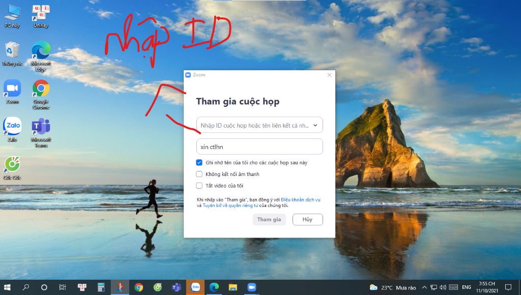
Task: Switch to Zalo on taskbar
Action: point(195,287)
